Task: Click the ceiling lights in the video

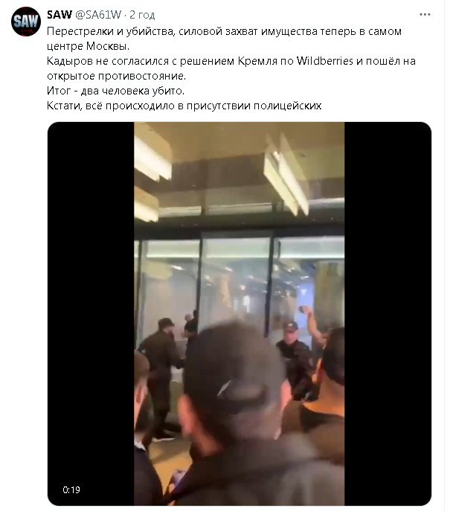Action: tap(285, 176)
